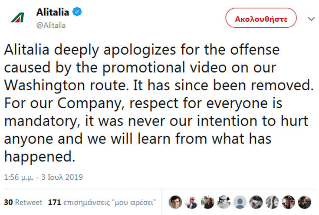This screenshot has width=319, height=215.
Task: Click the eighth liker avatar, dark brown photo
Action: pyautogui.click(x=288, y=202)
